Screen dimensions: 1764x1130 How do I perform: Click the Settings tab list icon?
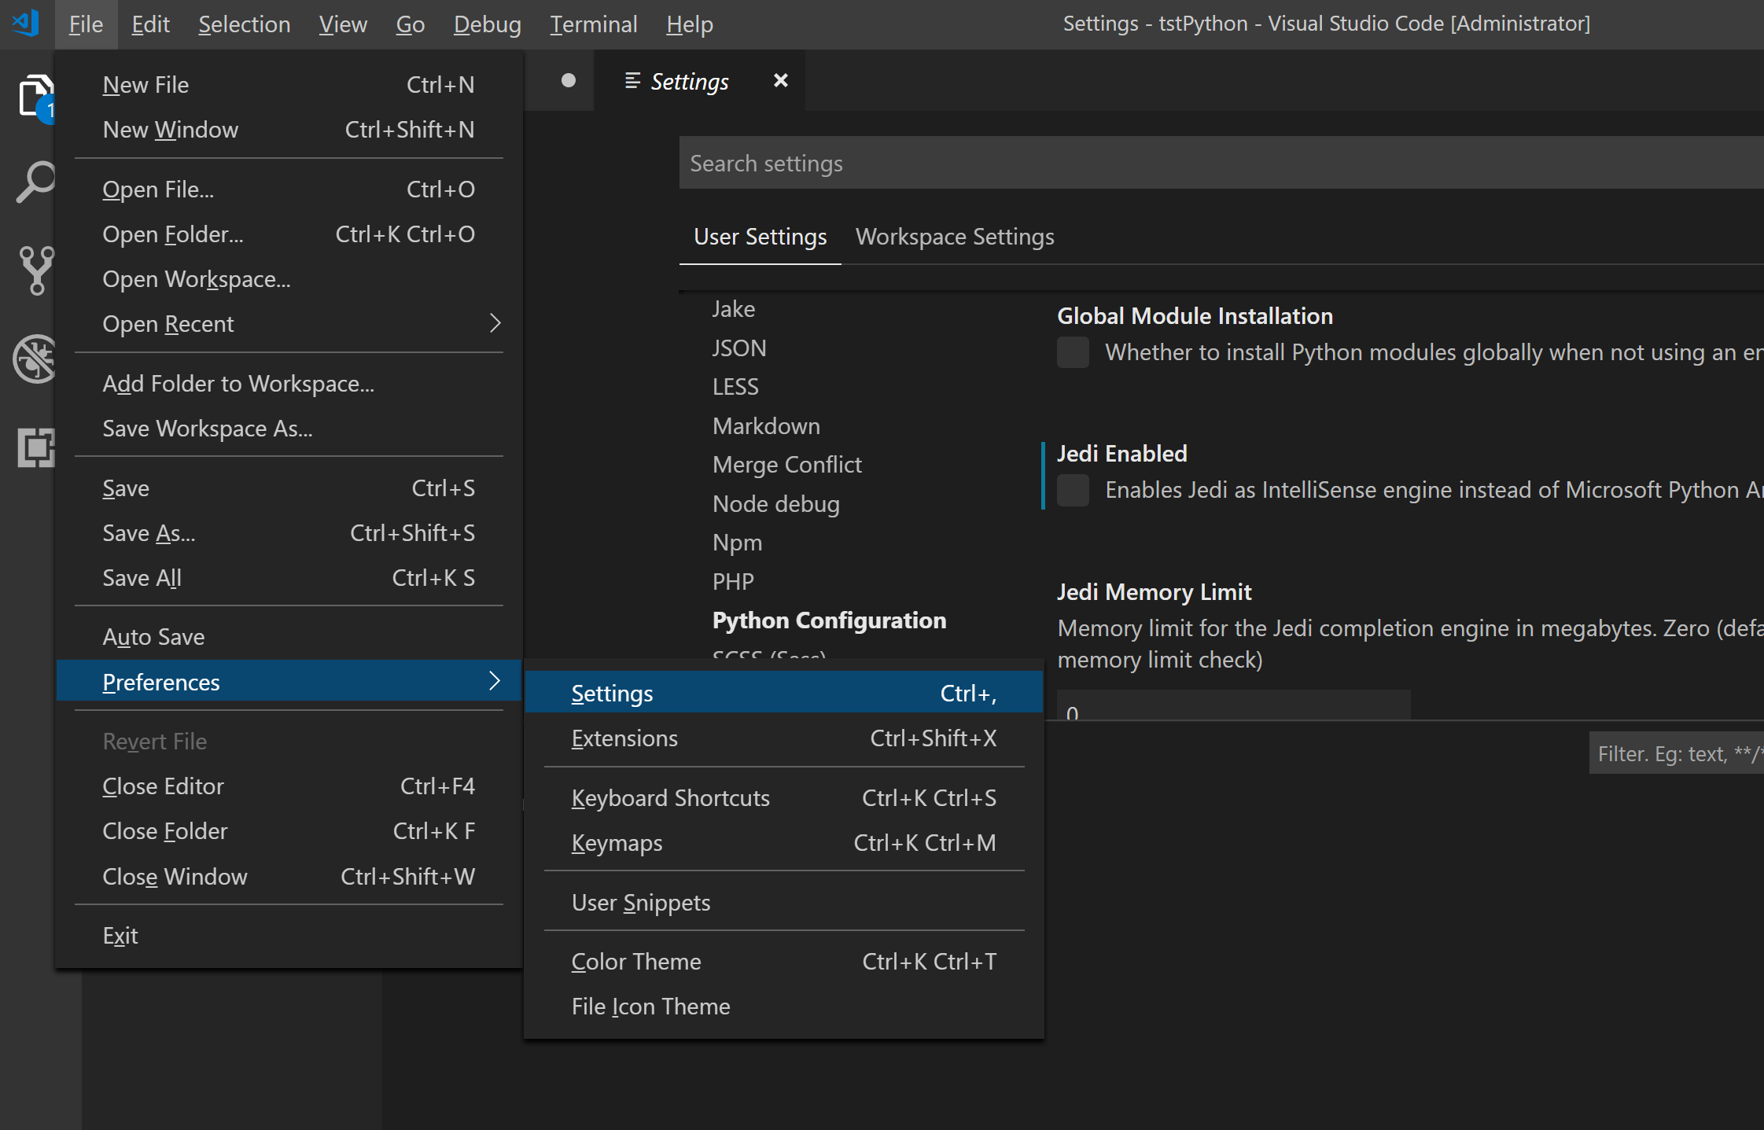point(632,81)
